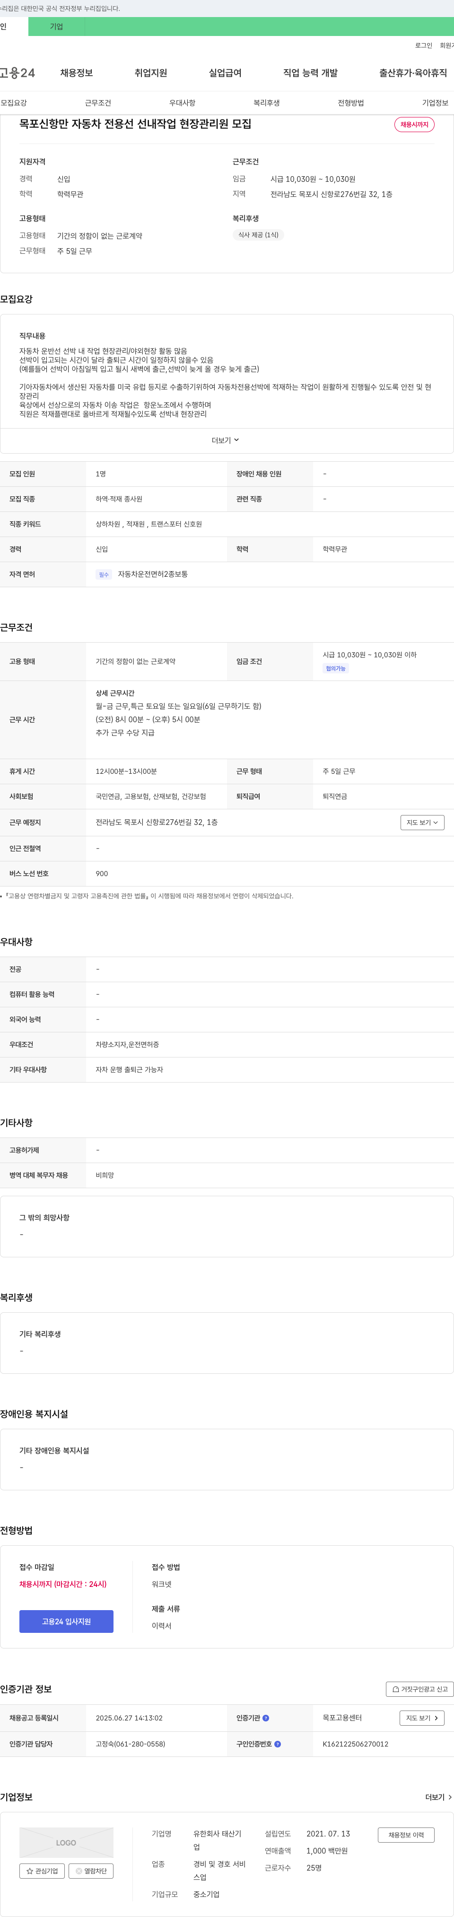Click 국민연금, 고용보험 insurance text
The image size is (454, 1917).
click(x=151, y=796)
